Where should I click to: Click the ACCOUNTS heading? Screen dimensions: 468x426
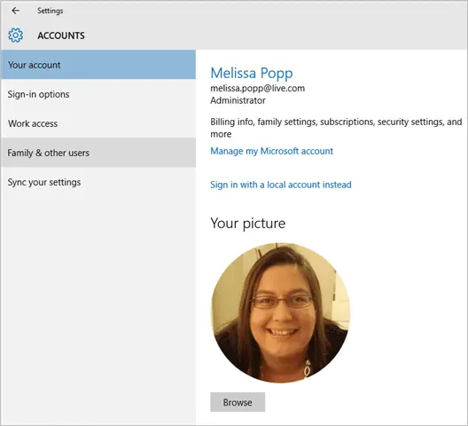[x=61, y=35]
